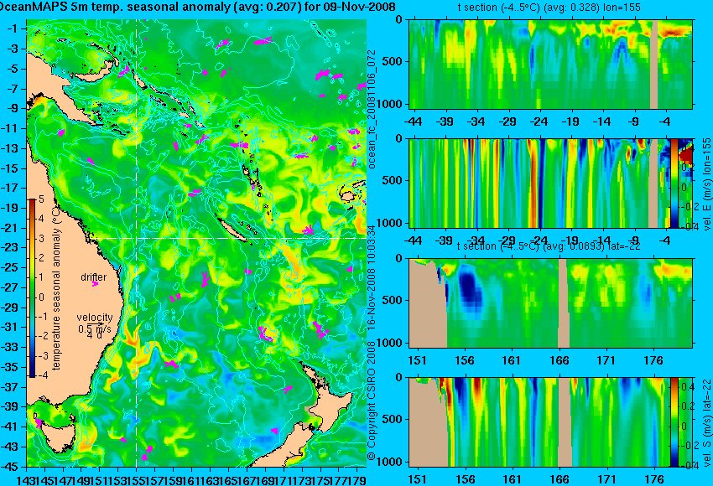Select the 'velocity 0.5 m/s 4 d' legend
The height and width of the screenshot is (486, 713).
[95, 326]
